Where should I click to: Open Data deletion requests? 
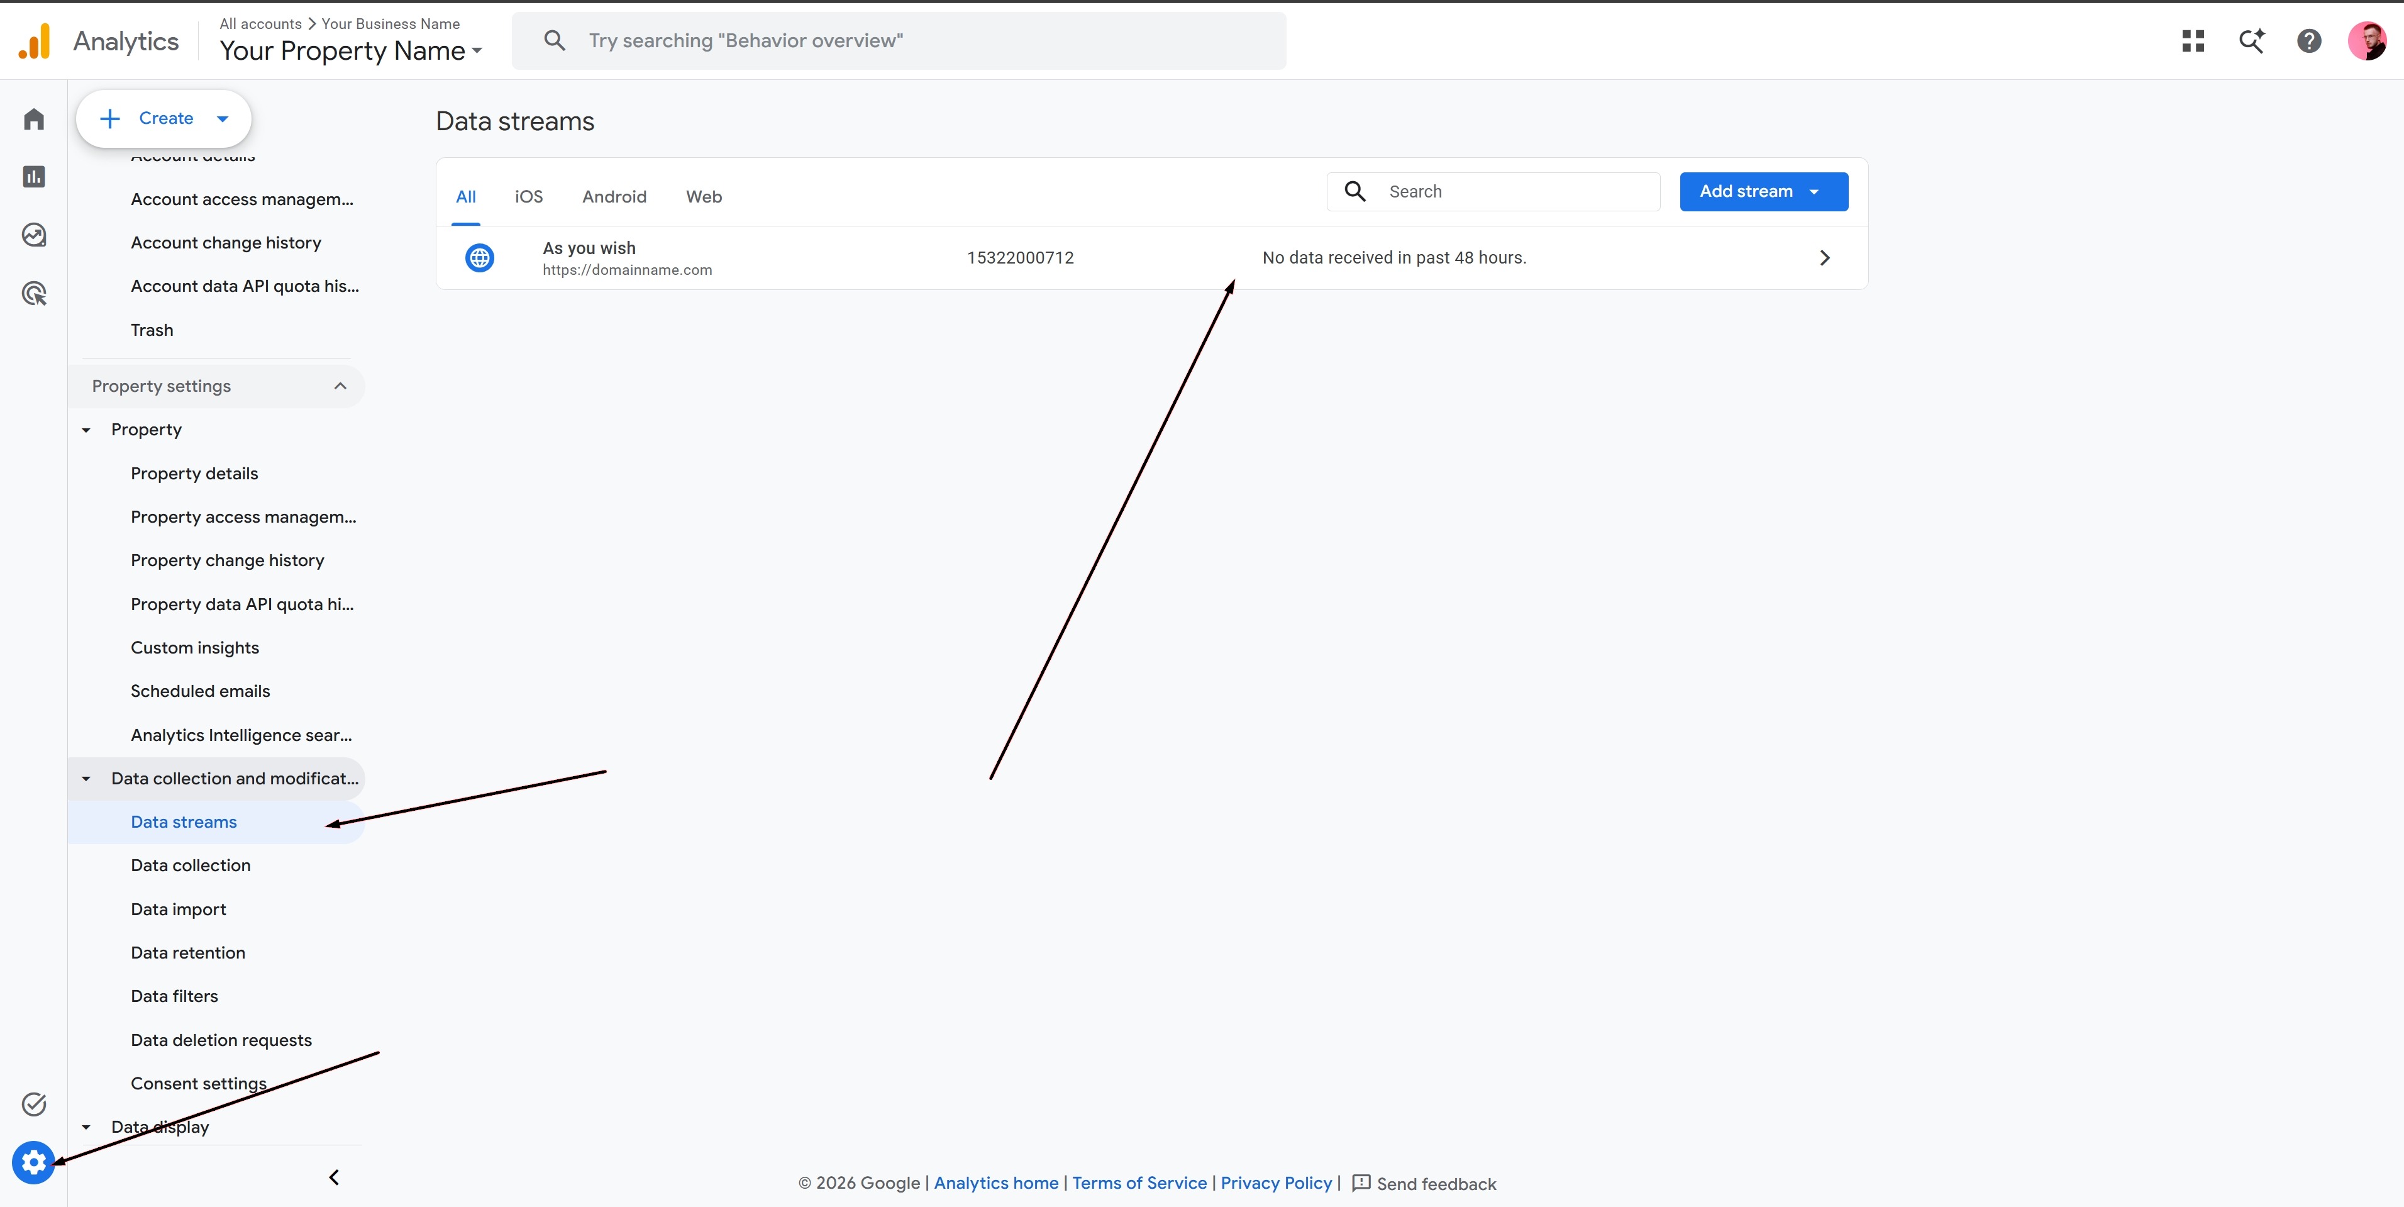pyautogui.click(x=221, y=1040)
